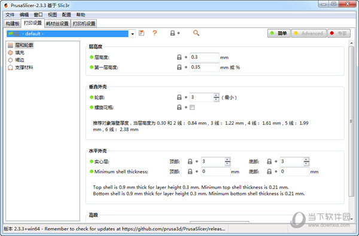Click lock icon for Minimum shell thickness 顶部
Screen dimensions: 359x236
[x=190, y=171]
